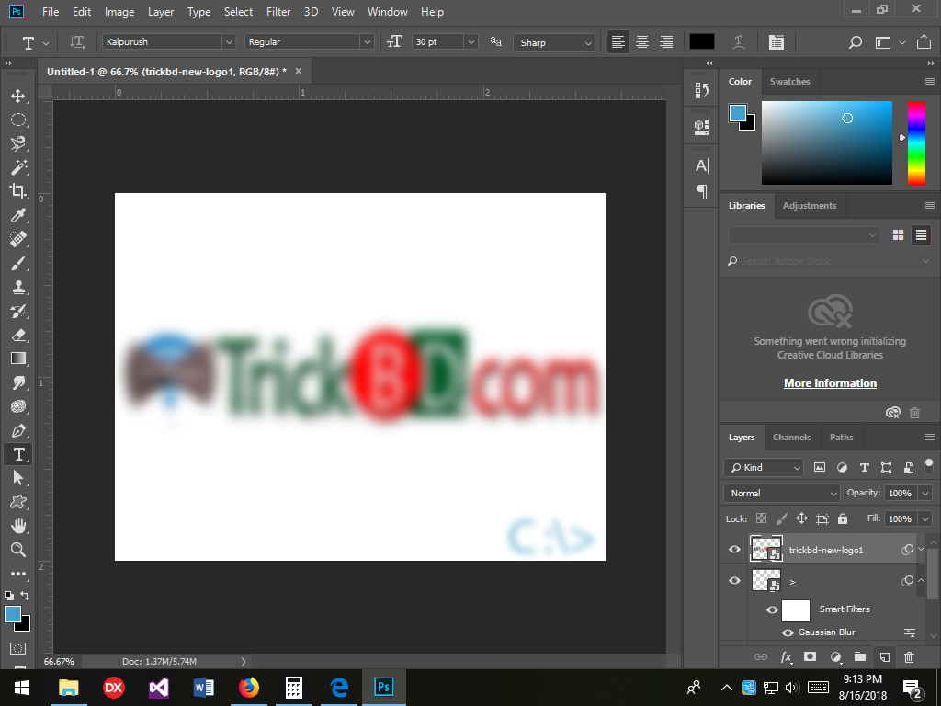The width and height of the screenshot is (941, 706).
Task: Open the anti-aliasing dropdown Sharp
Action: click(x=554, y=42)
